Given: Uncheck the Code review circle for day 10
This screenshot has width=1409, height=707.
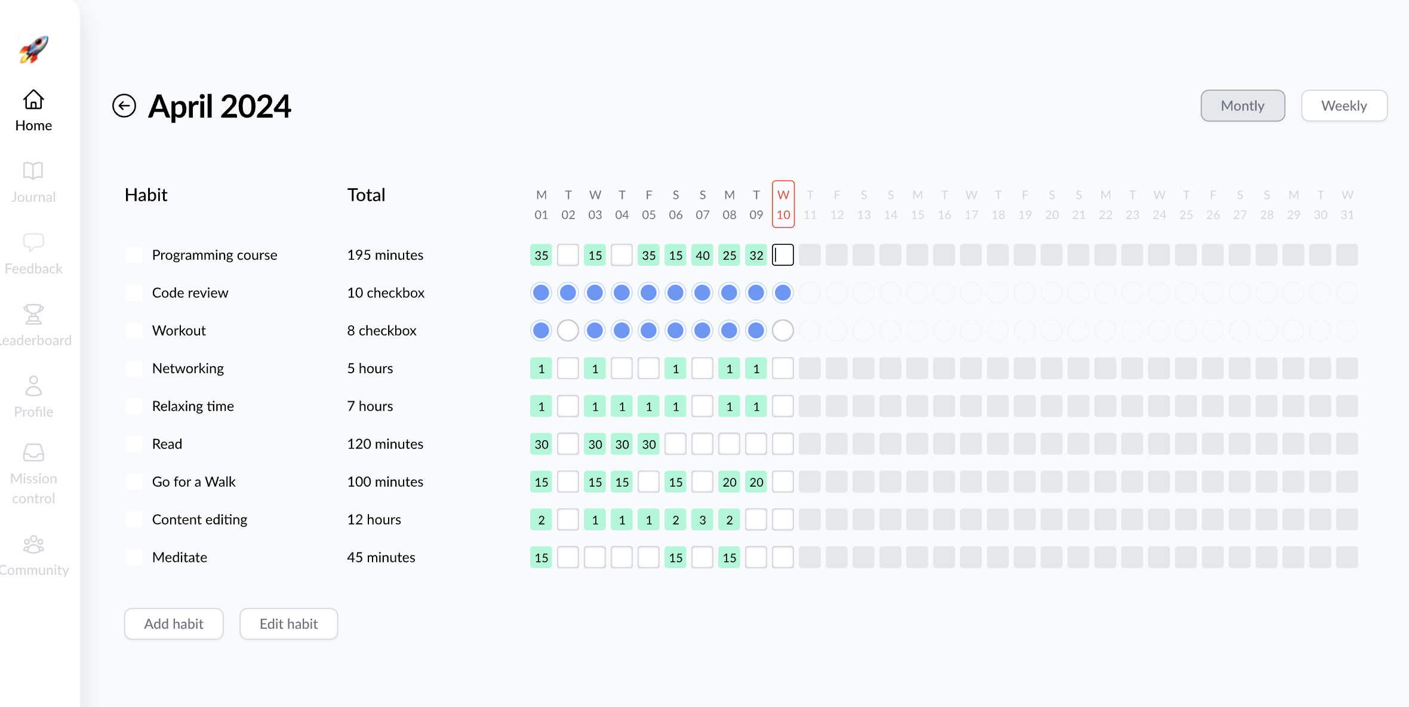Looking at the screenshot, I should 783,293.
